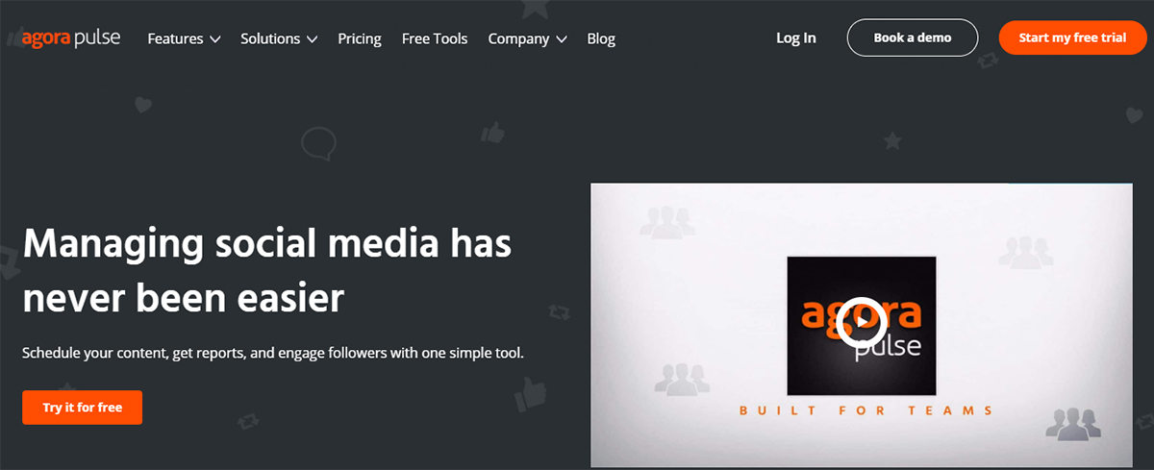Viewport: 1154px width, 470px height.
Task: Click thumbs up icon right of Try it for free
Action: [x=529, y=393]
